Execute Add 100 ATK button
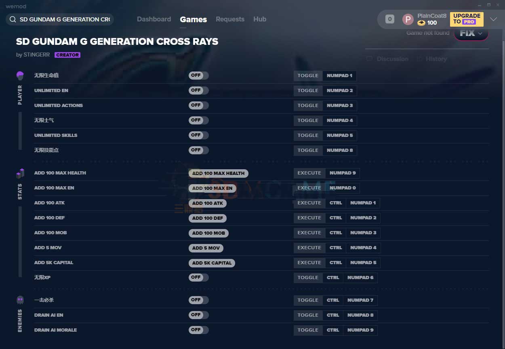The width and height of the screenshot is (505, 349). (208, 203)
